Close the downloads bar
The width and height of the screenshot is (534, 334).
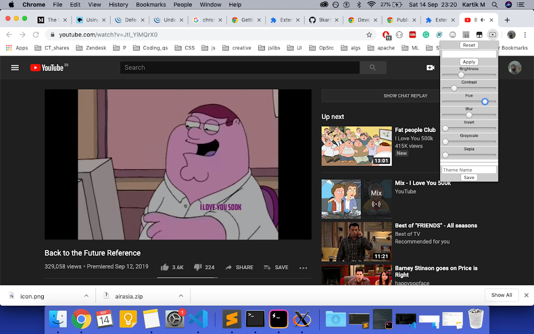[x=527, y=295]
